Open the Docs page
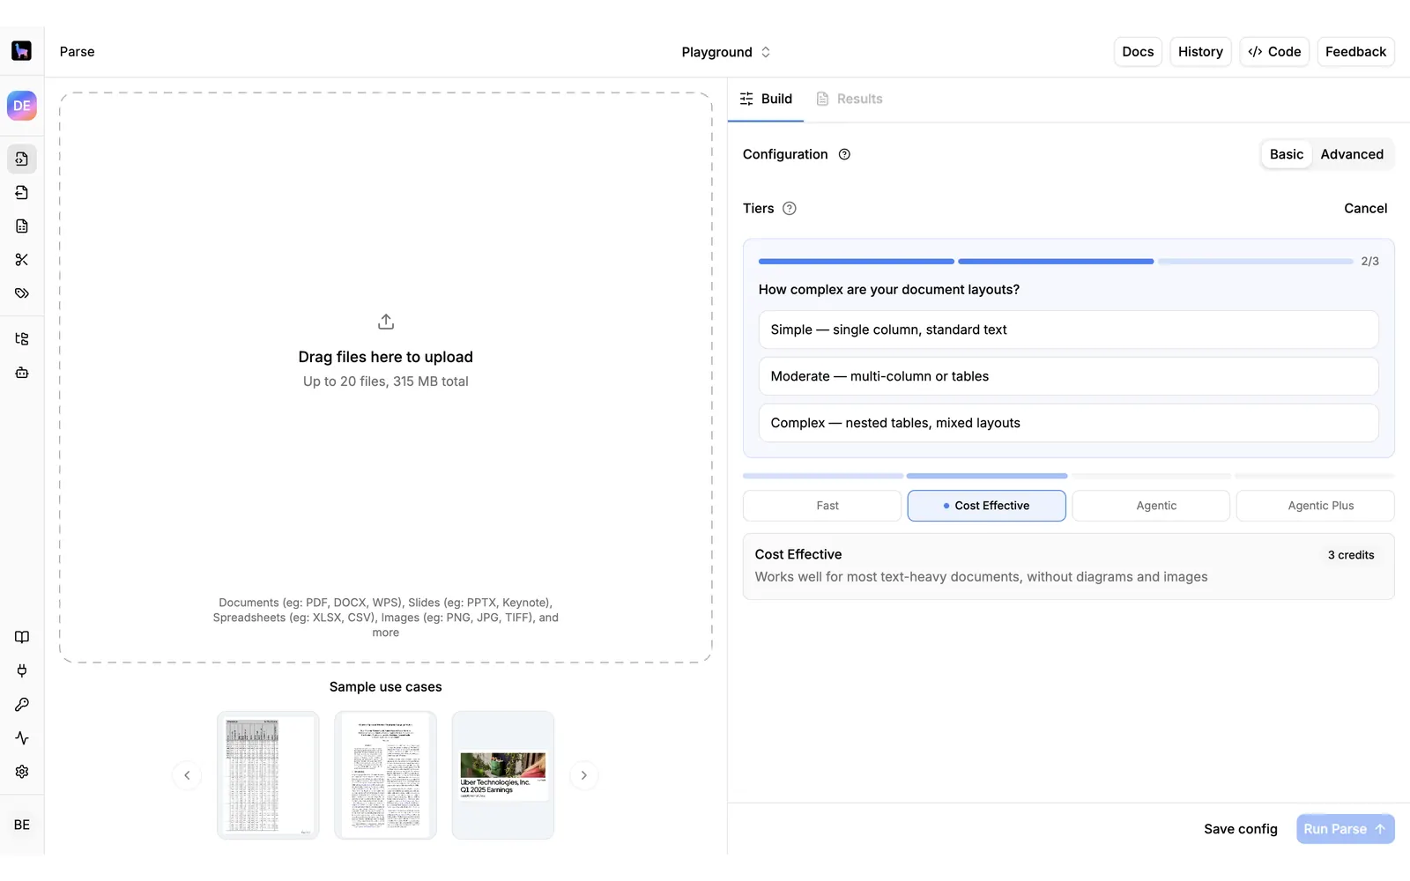The width and height of the screenshot is (1410, 881). (1138, 52)
